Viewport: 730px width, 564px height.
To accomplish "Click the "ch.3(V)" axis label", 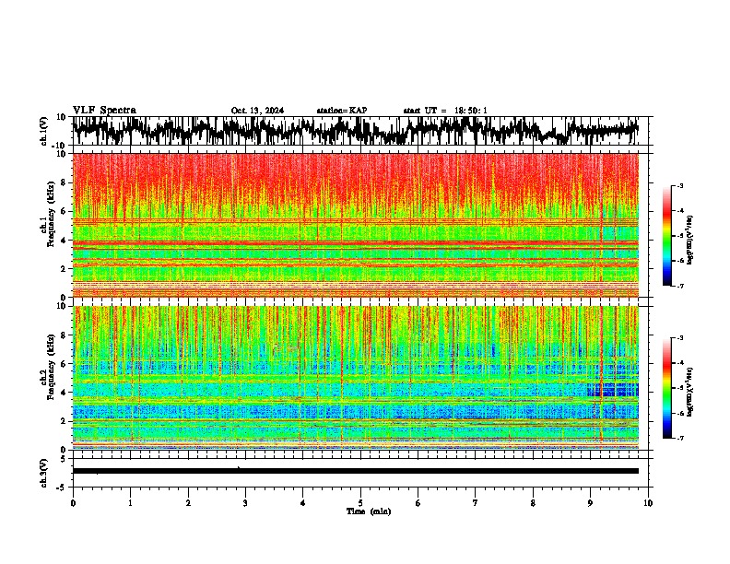I will [x=43, y=474].
